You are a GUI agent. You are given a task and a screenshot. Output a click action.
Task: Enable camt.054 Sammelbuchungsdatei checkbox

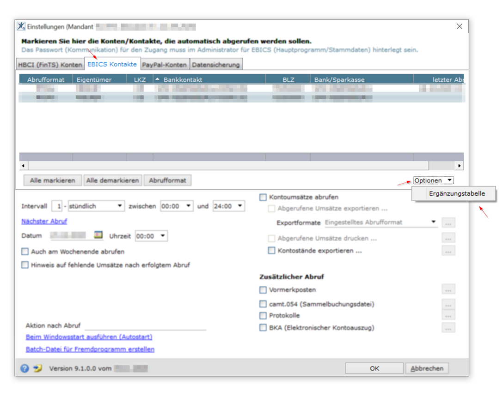click(x=263, y=304)
